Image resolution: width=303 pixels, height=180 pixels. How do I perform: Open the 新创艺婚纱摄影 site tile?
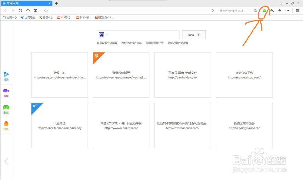coord(244,125)
